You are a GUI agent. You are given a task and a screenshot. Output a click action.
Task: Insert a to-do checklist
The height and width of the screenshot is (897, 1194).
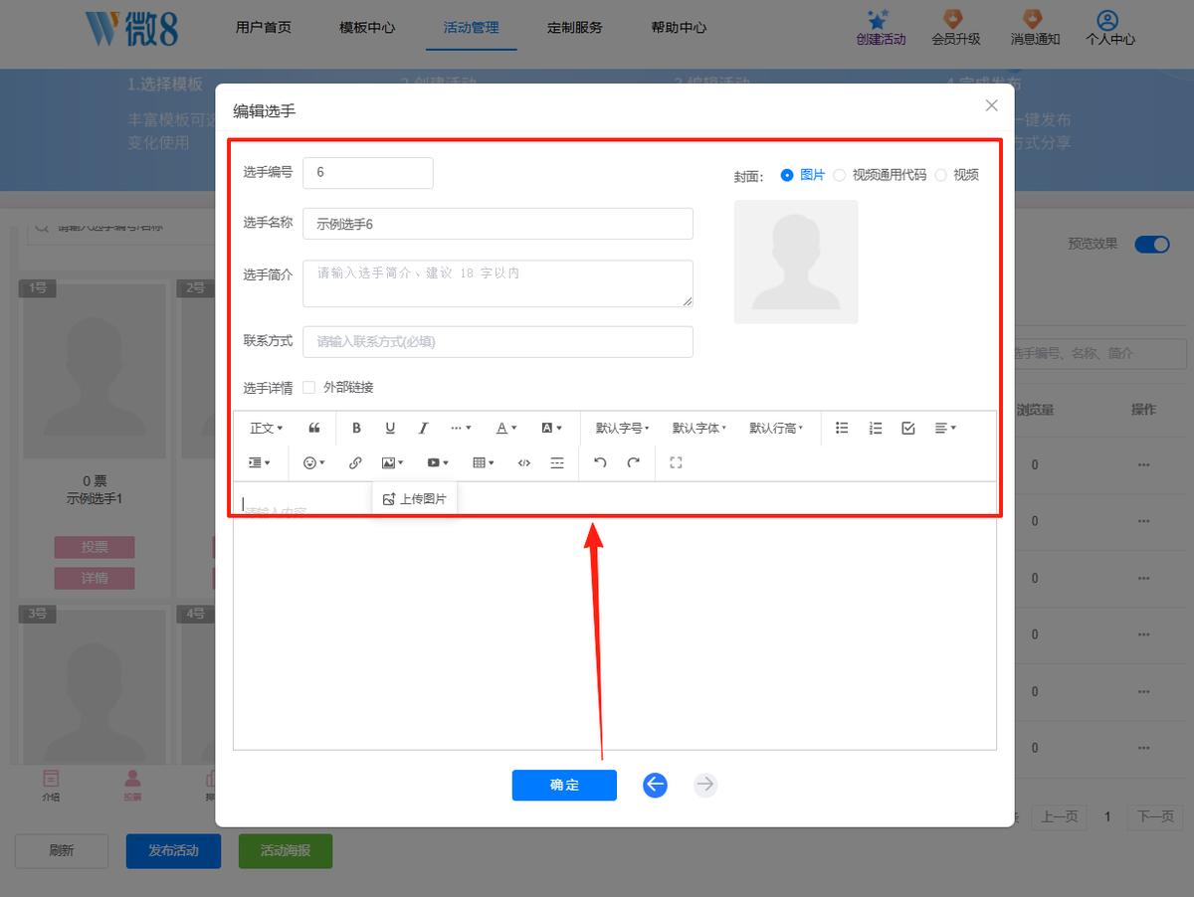908,429
